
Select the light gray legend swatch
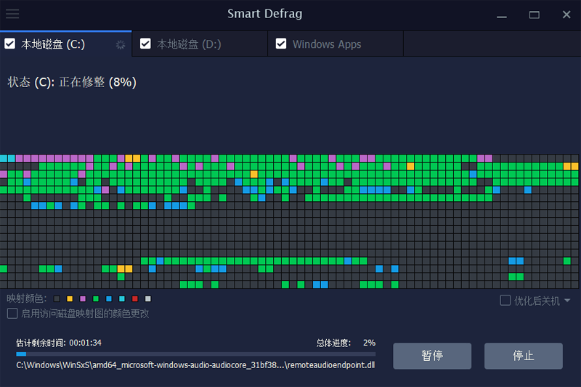coord(148,299)
